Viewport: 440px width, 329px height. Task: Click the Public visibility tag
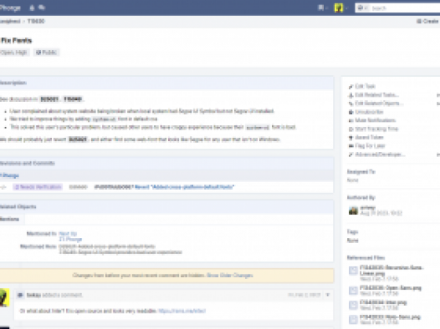coord(46,53)
